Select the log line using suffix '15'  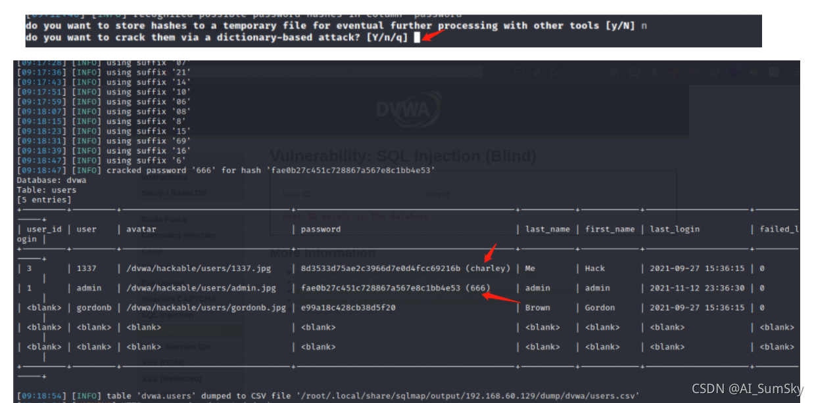[104, 131]
